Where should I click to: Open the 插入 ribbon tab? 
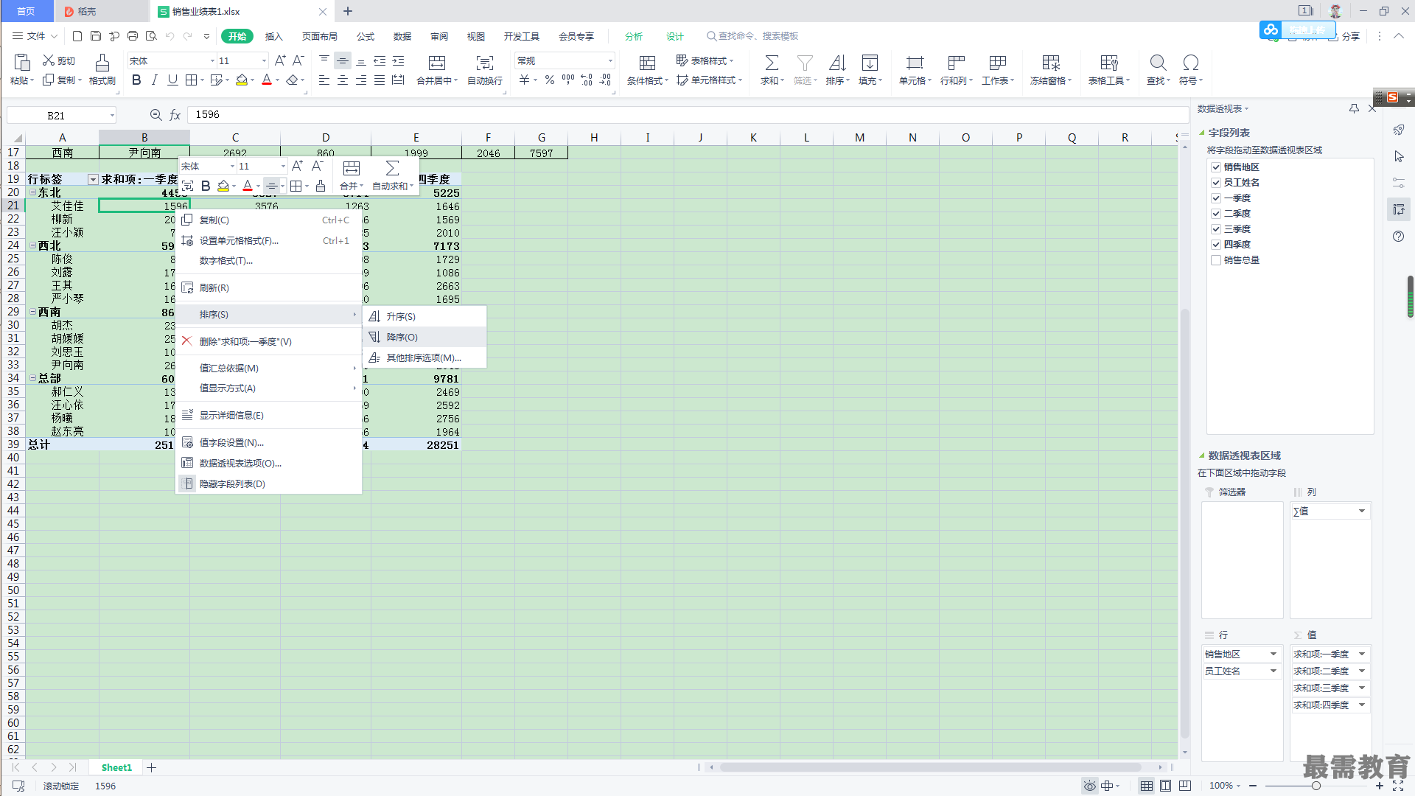[274, 36]
